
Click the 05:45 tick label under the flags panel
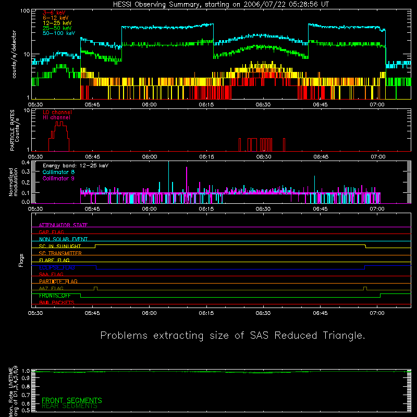coord(92,313)
